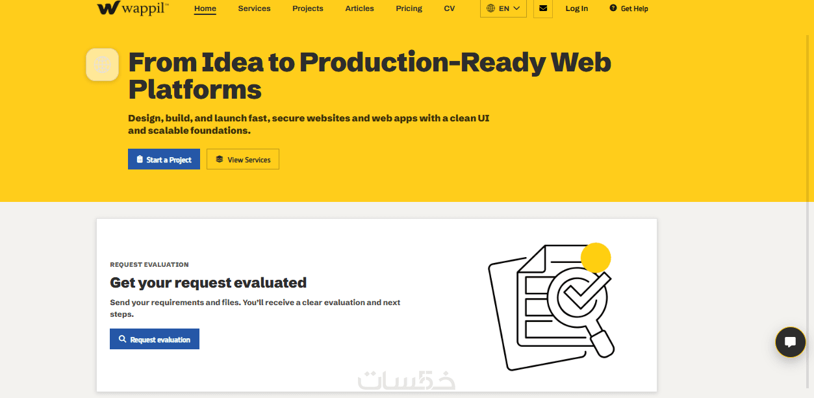
Task: Click the wappil logo
Action: point(133,8)
